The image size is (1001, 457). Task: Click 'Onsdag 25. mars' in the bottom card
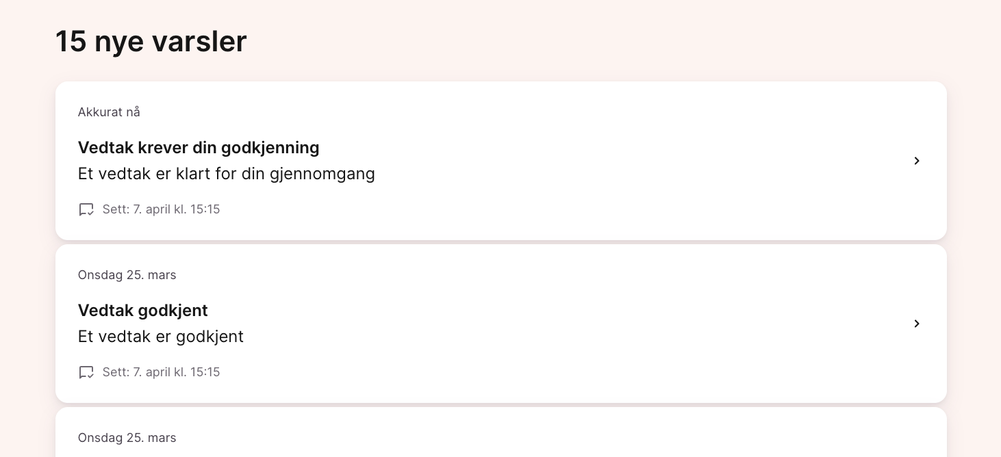(x=127, y=438)
